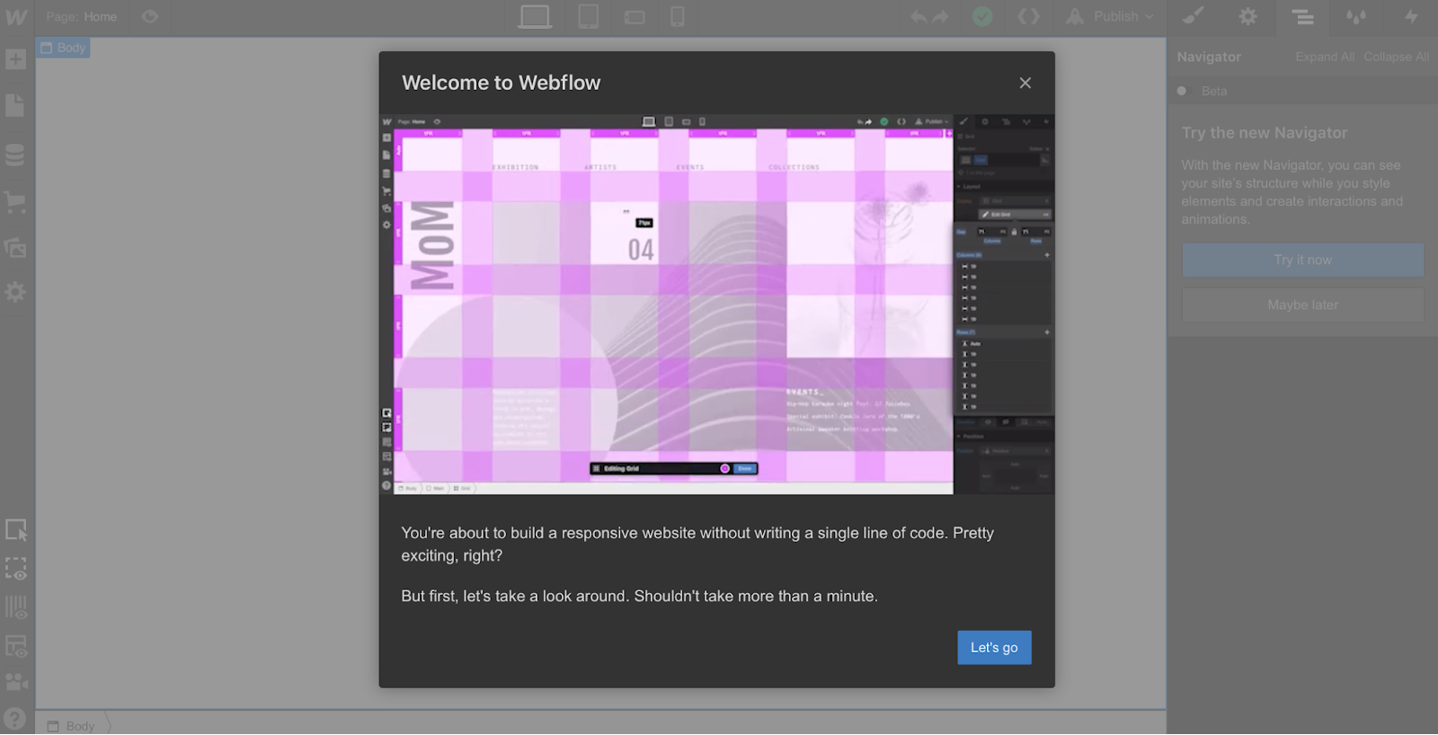Open the Interactions lightning tab

(x=1411, y=16)
